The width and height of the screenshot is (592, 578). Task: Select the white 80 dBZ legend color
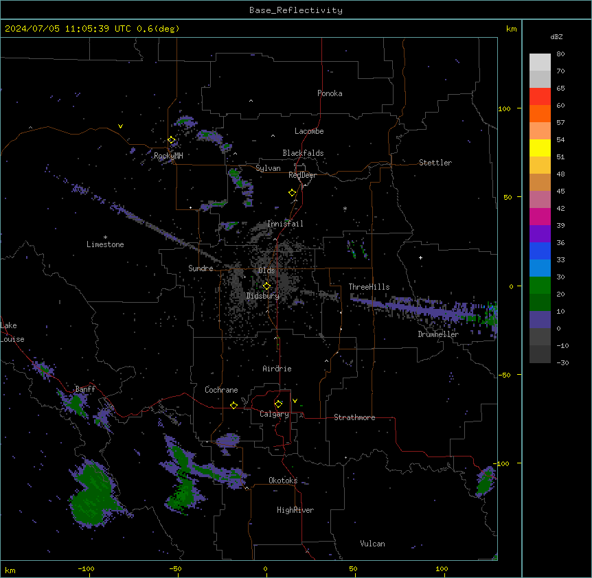[x=540, y=62]
